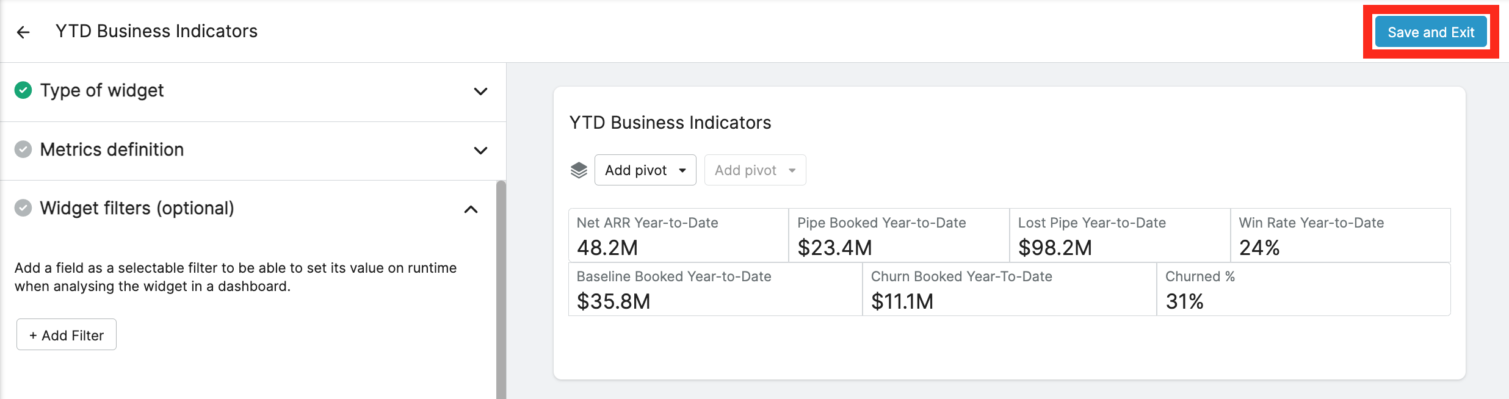Click the stacked layers pivot icon
Screen dimensions: 1509x399
(579, 170)
